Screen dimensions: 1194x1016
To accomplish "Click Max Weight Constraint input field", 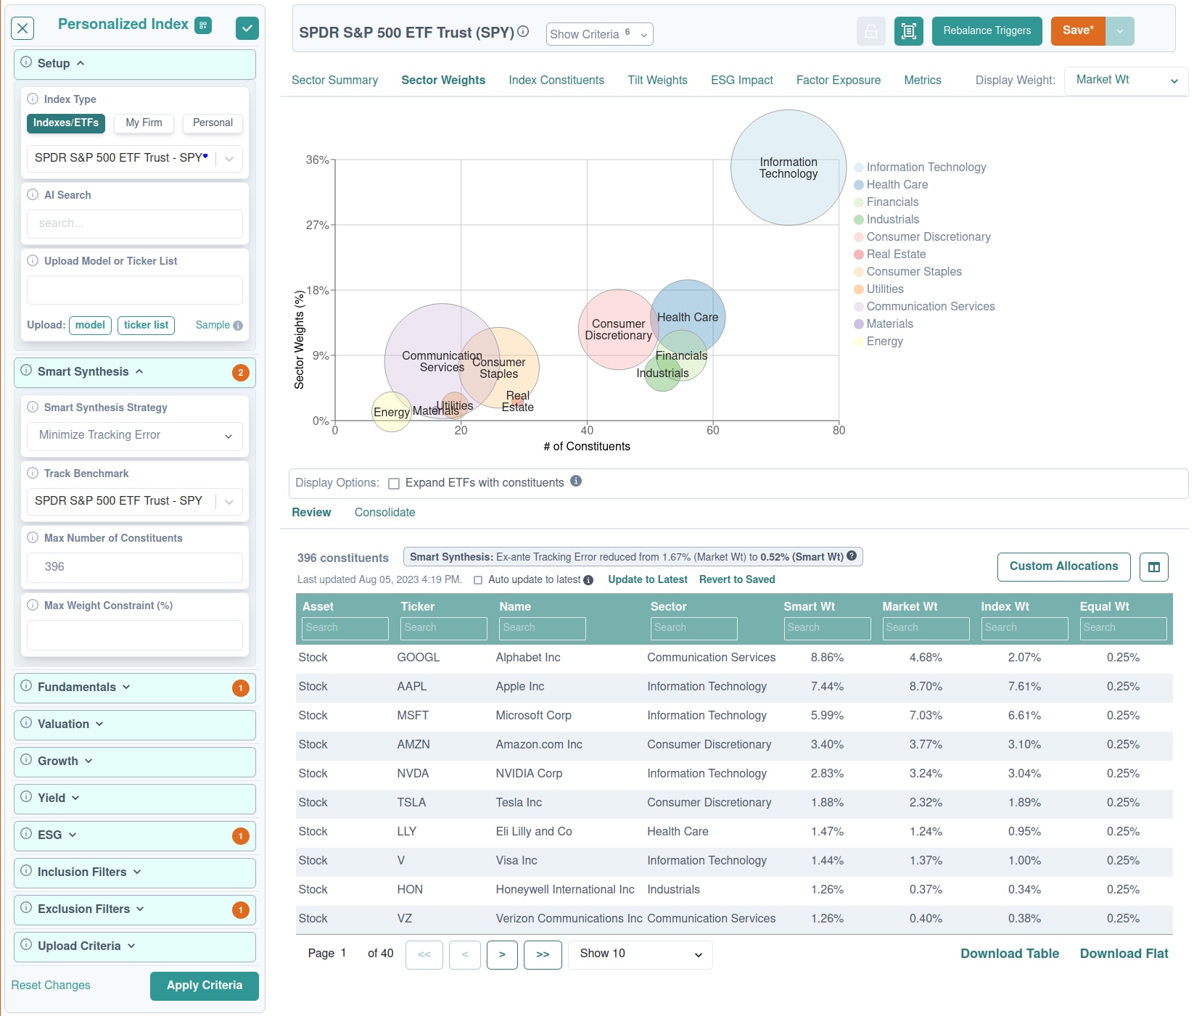I will 135,635.
